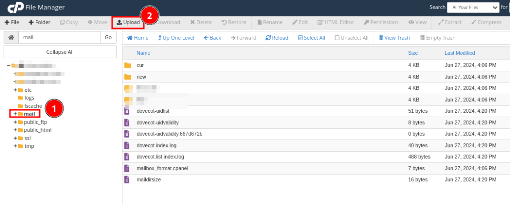This screenshot has height=205, width=510.
Task: Click the Extract toolbar button
Action: click(x=450, y=22)
